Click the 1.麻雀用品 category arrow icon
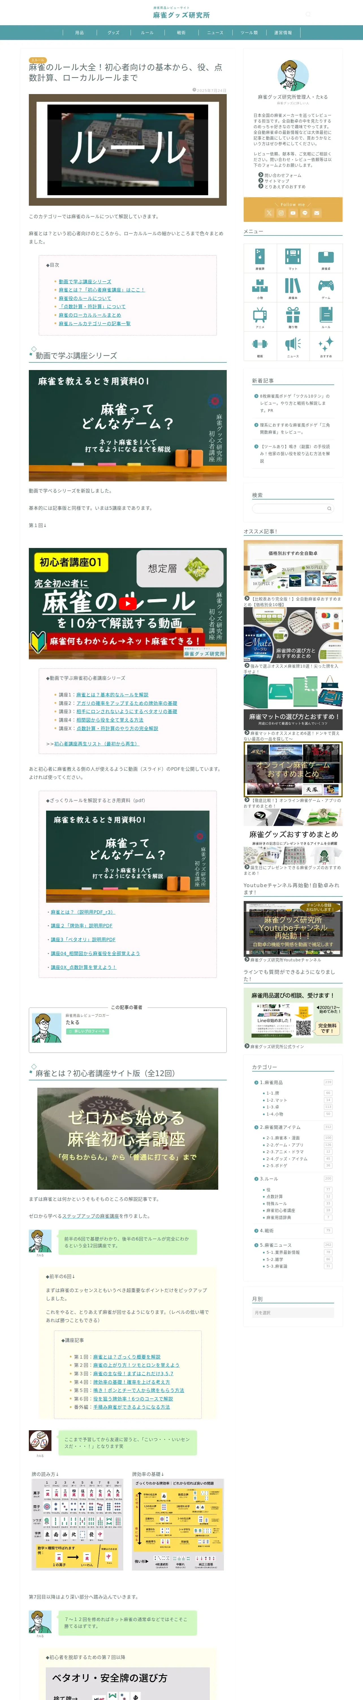 pos(256,1083)
